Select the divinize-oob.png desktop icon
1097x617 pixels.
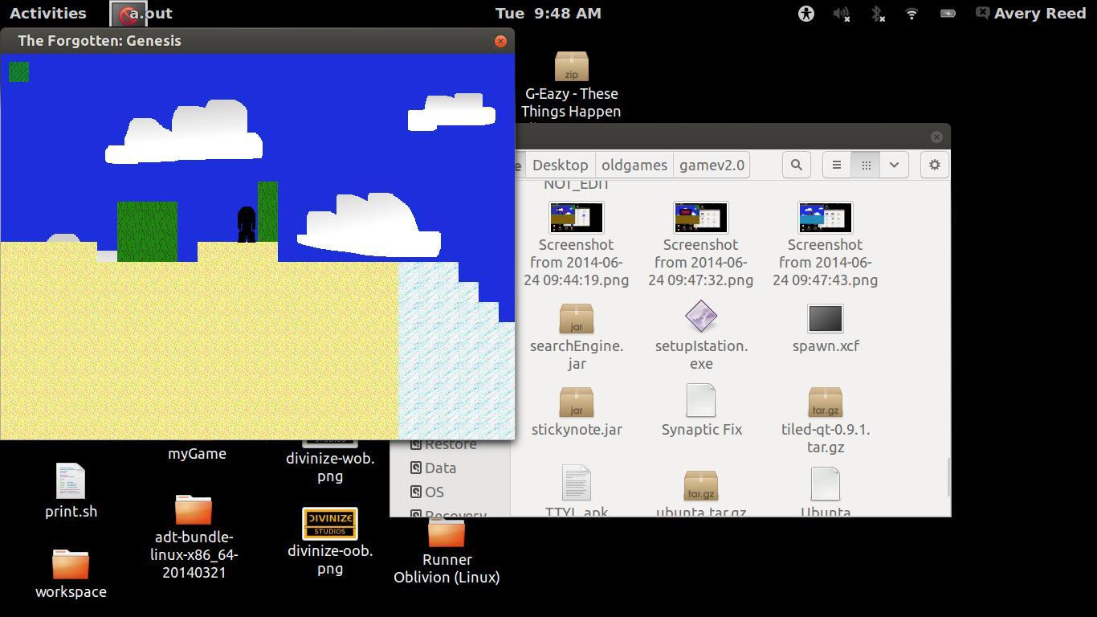330,523
